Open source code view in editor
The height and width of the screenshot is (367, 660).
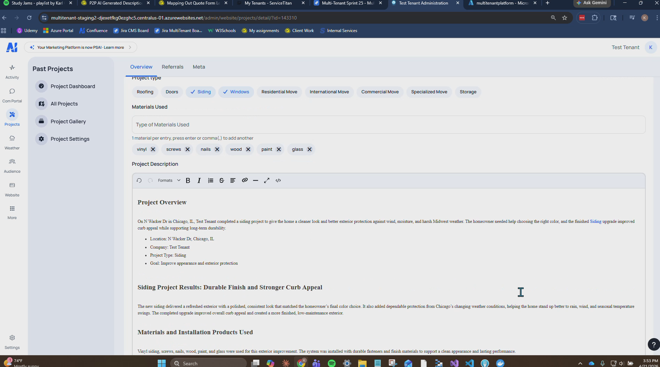278,180
